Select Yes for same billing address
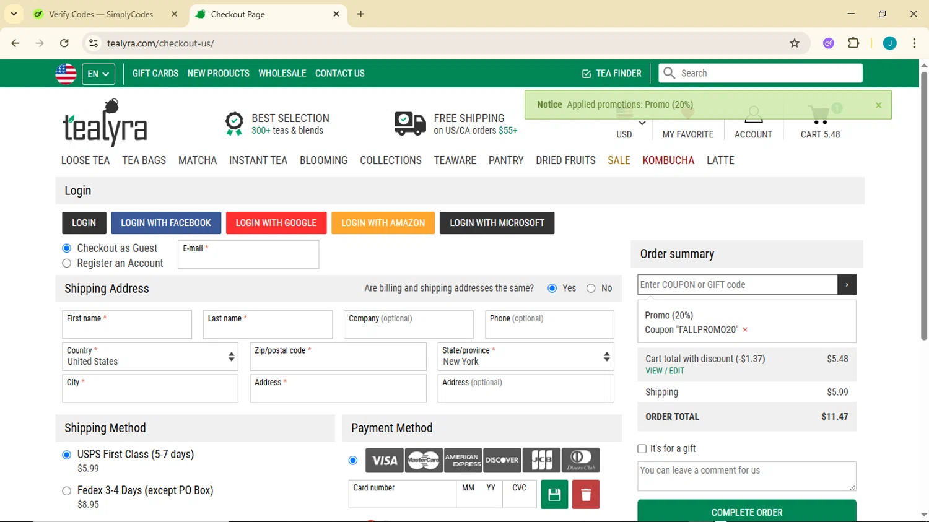The image size is (929, 522). coord(552,289)
